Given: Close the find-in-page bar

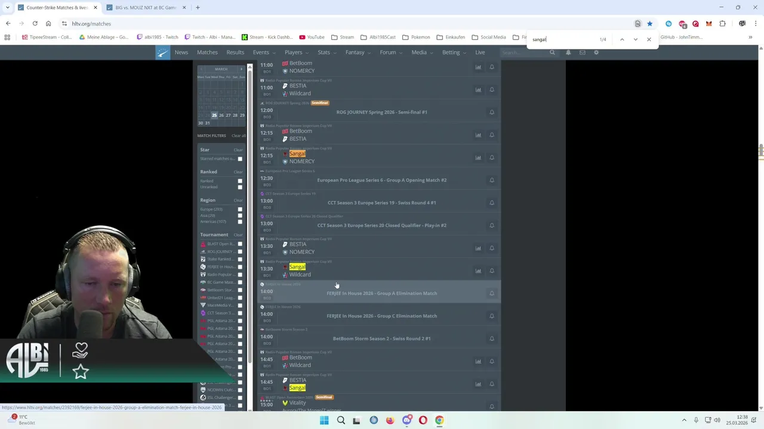Looking at the screenshot, I should pos(649,39).
